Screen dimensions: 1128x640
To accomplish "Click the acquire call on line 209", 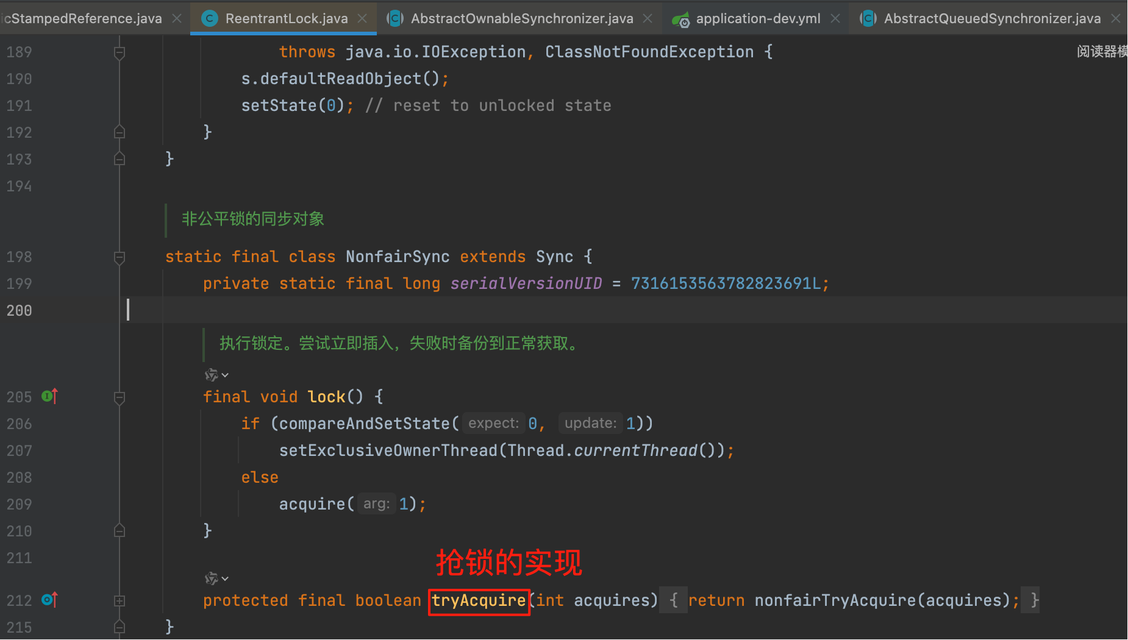I will point(312,504).
